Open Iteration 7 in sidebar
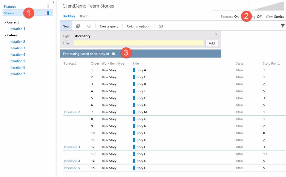This screenshot has height=177, width=286. coord(18,74)
